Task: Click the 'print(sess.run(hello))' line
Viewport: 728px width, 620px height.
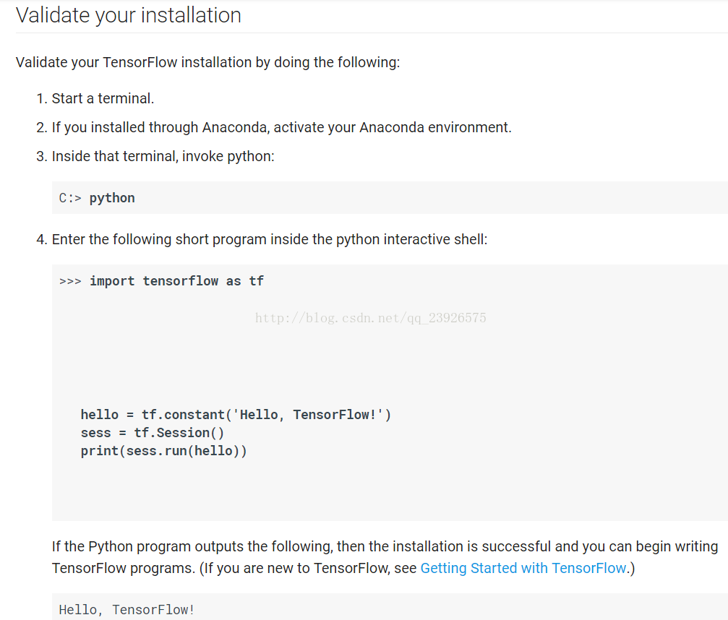Action: pyautogui.click(x=163, y=451)
